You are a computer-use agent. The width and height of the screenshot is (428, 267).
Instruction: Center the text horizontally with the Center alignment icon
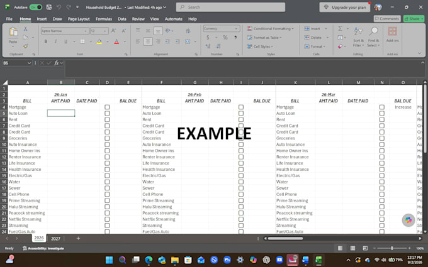[148, 41]
